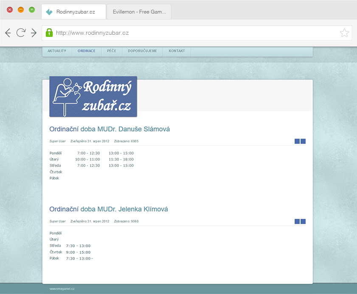Screen dimensions: 357x294
Task: Open the PÉČE menu item
Action: pyautogui.click(x=112, y=51)
